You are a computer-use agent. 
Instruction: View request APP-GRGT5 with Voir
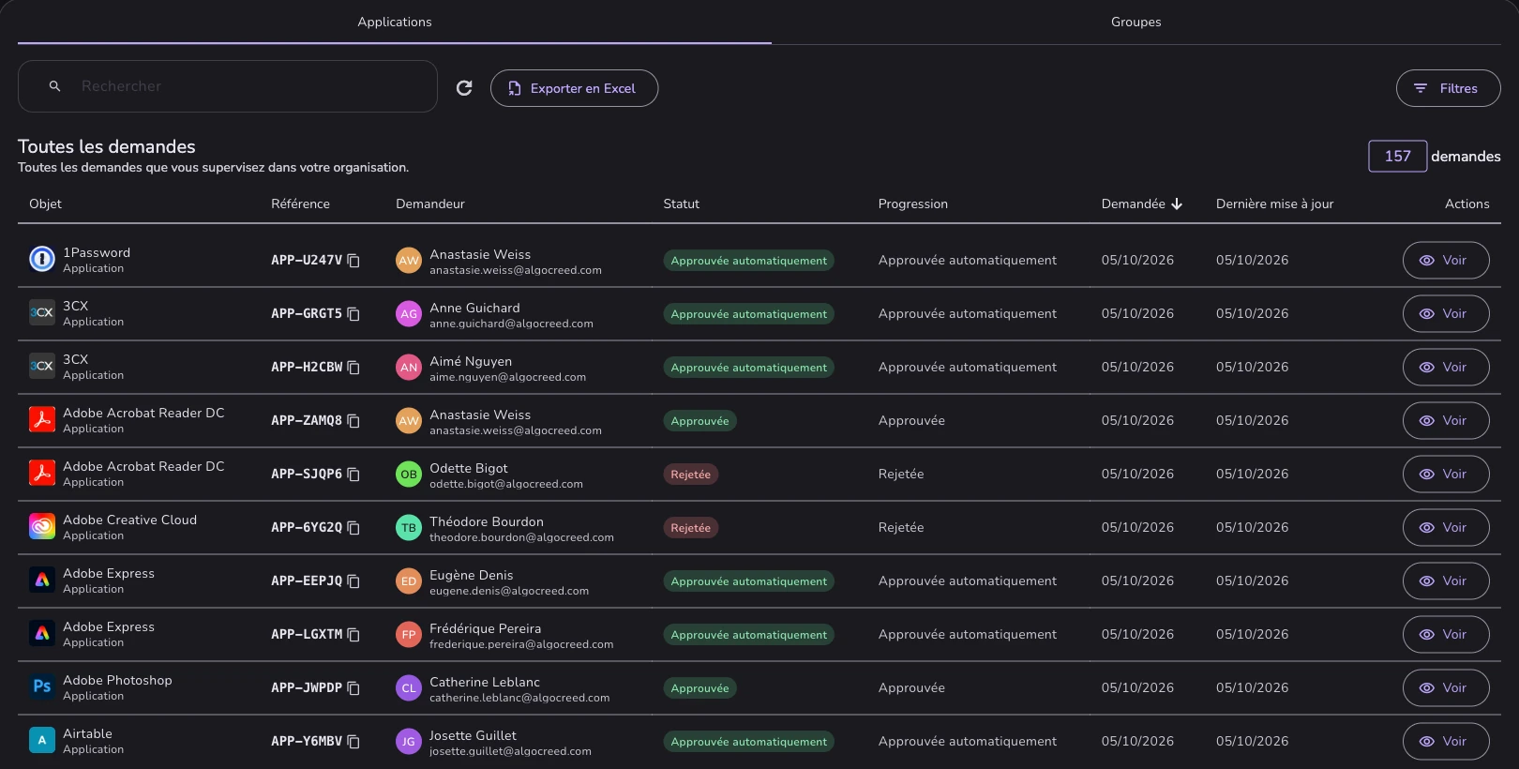pos(1446,314)
